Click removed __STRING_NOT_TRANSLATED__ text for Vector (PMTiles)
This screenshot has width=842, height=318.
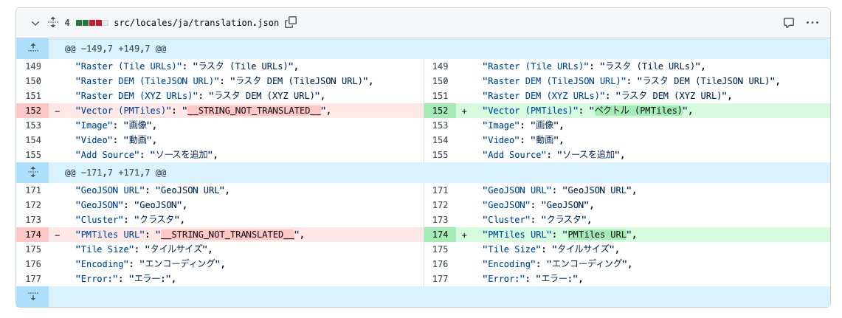[x=253, y=111]
